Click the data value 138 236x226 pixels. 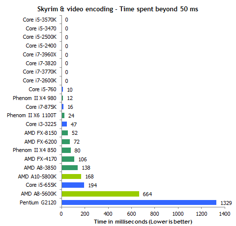click(x=86, y=168)
